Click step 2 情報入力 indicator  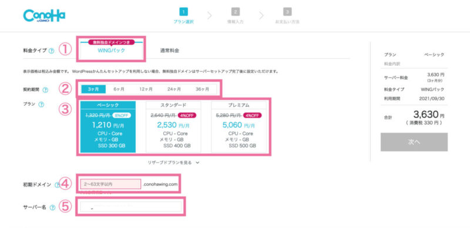point(236,16)
